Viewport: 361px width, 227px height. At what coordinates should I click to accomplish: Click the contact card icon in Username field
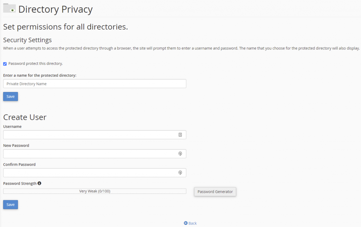pos(180,135)
